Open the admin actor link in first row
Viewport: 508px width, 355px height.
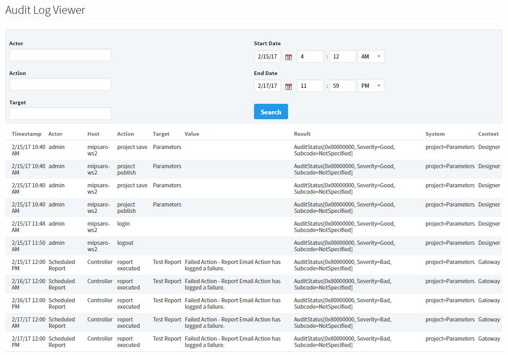56,147
